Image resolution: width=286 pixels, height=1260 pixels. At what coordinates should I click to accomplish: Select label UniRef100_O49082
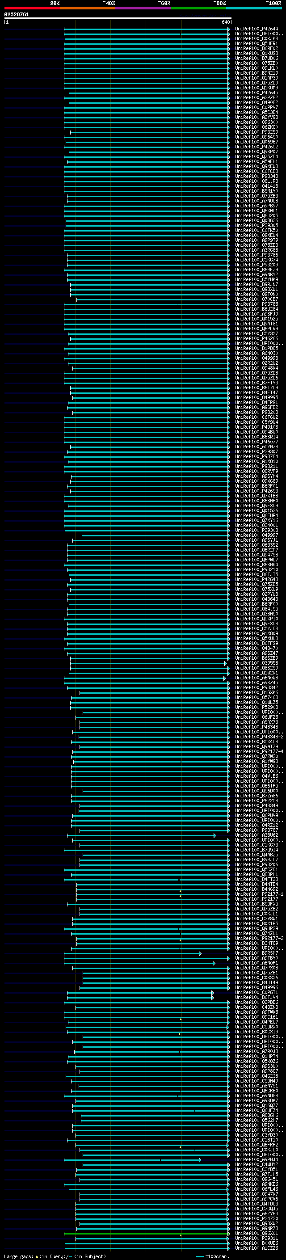click(x=257, y=103)
